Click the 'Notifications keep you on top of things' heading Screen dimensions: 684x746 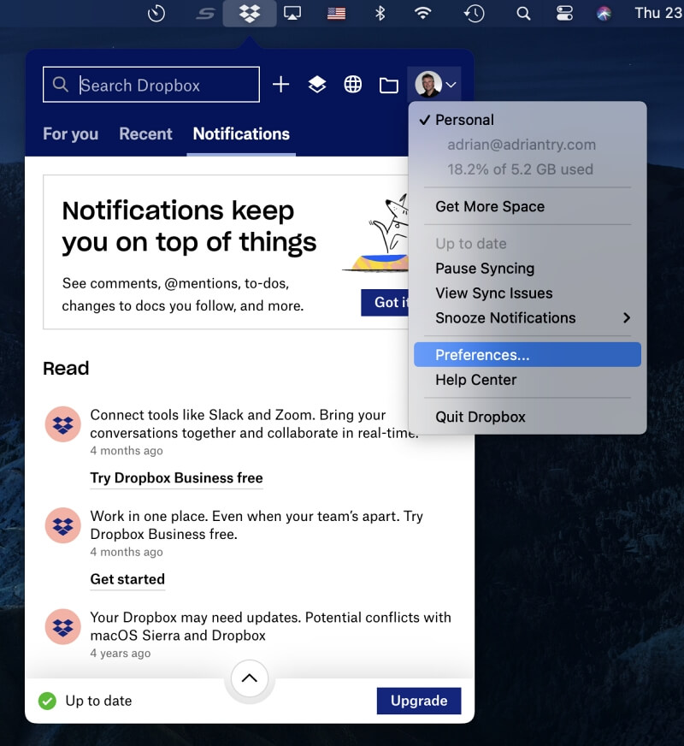(189, 227)
